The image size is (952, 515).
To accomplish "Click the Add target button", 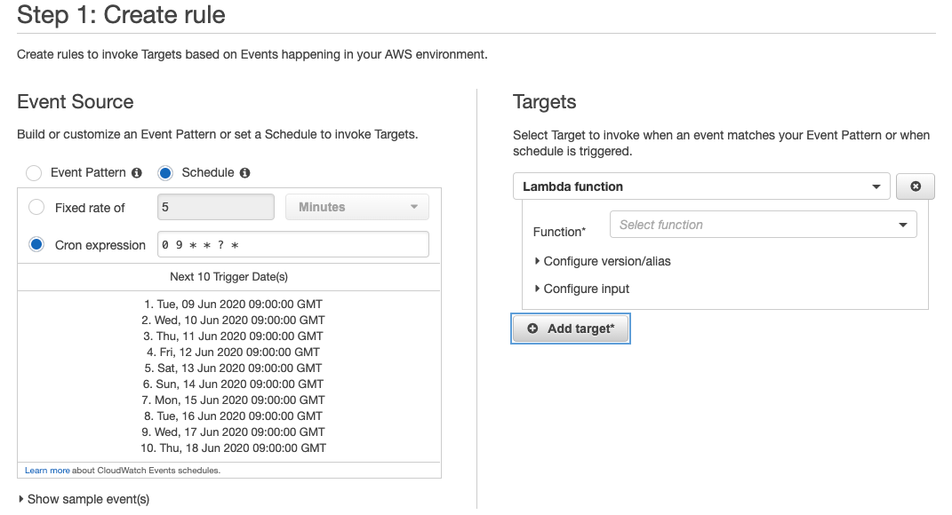I will 571,329.
